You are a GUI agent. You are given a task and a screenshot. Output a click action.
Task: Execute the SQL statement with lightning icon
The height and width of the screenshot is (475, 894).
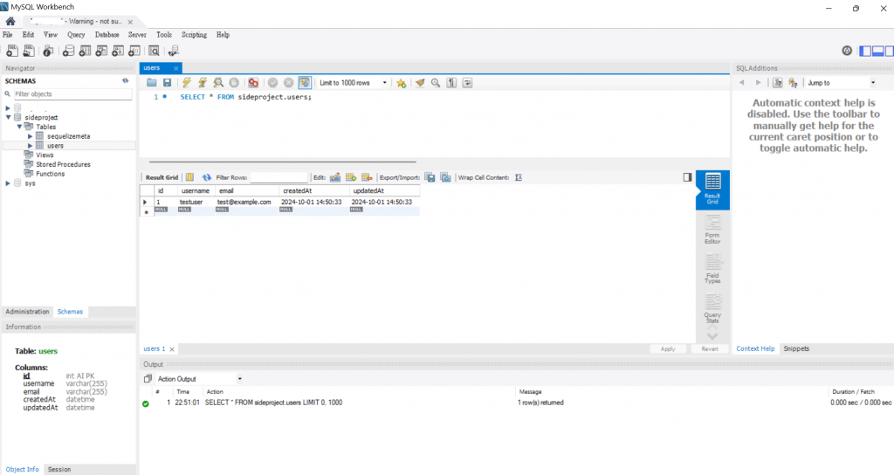[x=187, y=83]
